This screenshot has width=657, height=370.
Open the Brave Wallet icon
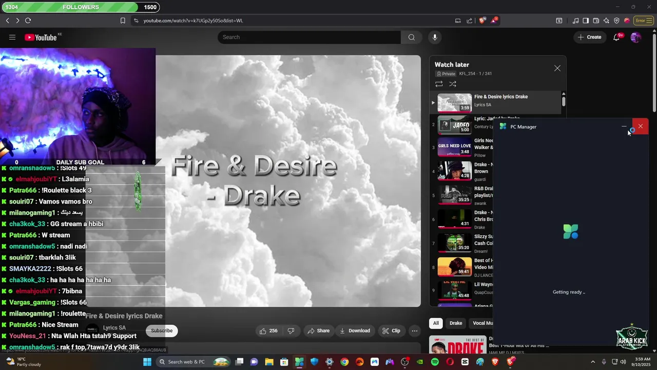(x=596, y=21)
